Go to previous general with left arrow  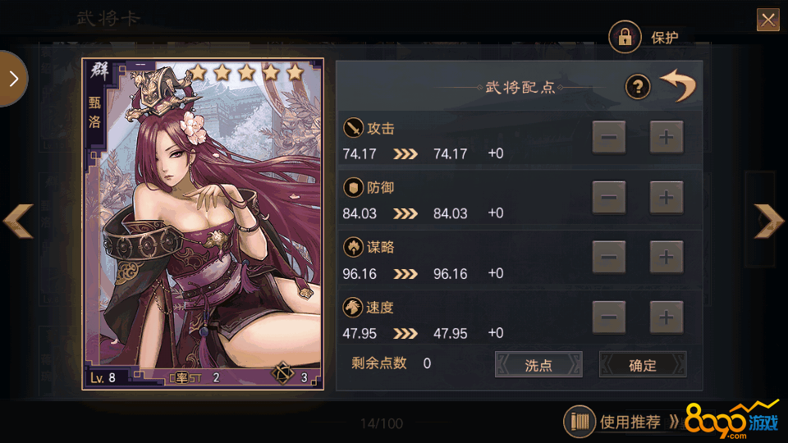(x=18, y=221)
